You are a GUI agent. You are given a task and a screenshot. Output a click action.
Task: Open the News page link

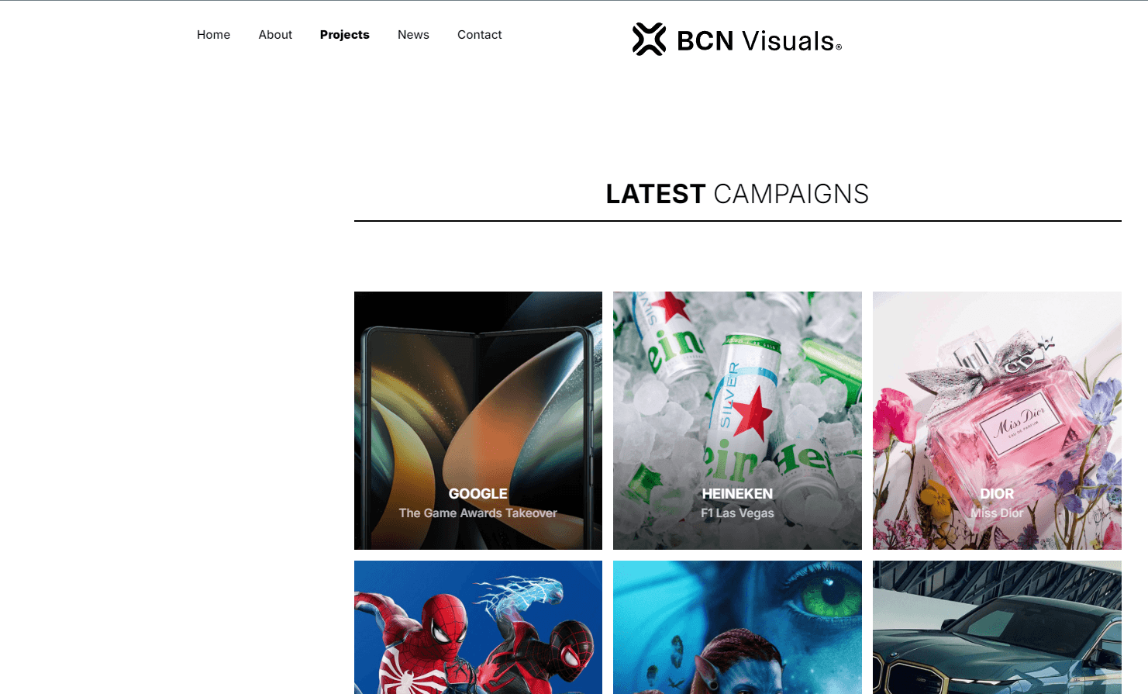coord(413,35)
